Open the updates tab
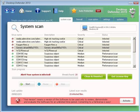 click(x=120, y=20)
